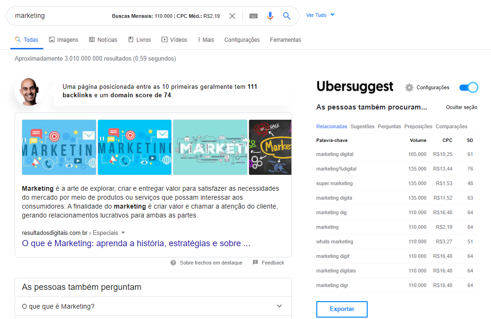Click the keyword marketing dig
Image resolution: width=491 pixels, height=319 pixels.
(331, 212)
